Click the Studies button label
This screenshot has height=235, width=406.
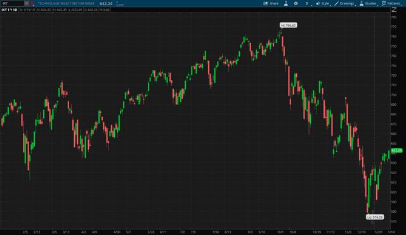click(x=370, y=3)
